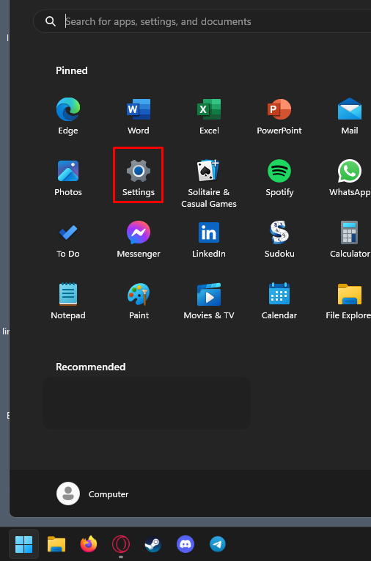Open Spotify

pos(279,177)
